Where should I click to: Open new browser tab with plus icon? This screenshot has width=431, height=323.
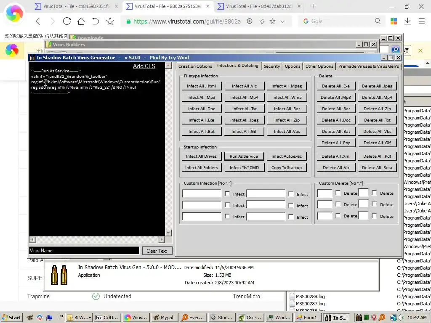pyautogui.click(x=314, y=6)
